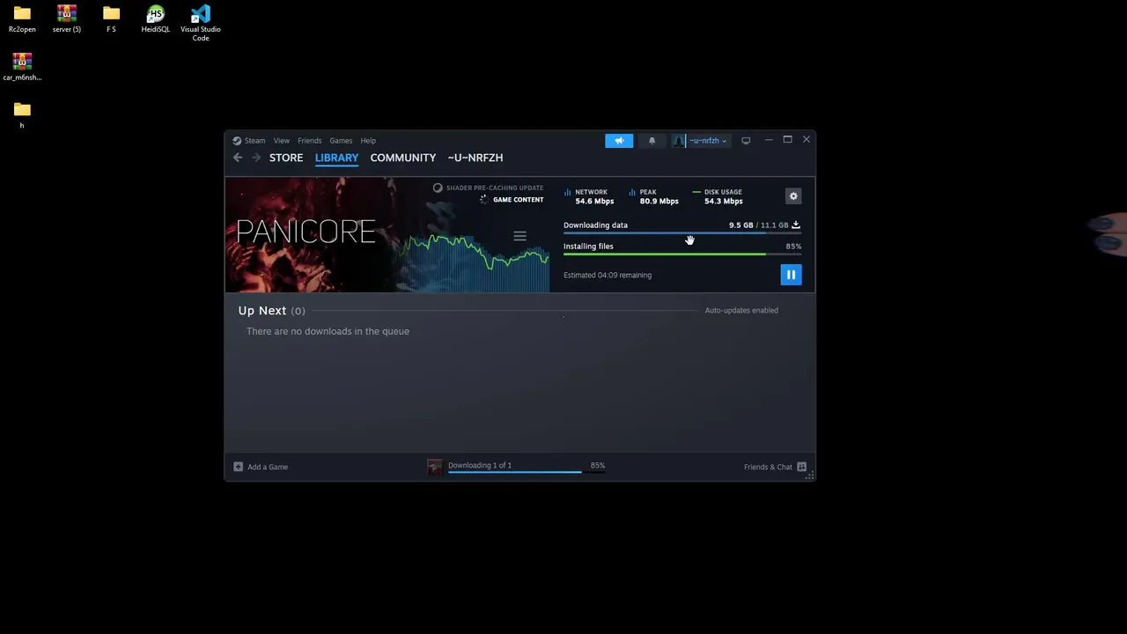
Task: Launch HeidiSQL from the desktop
Action: [156, 19]
